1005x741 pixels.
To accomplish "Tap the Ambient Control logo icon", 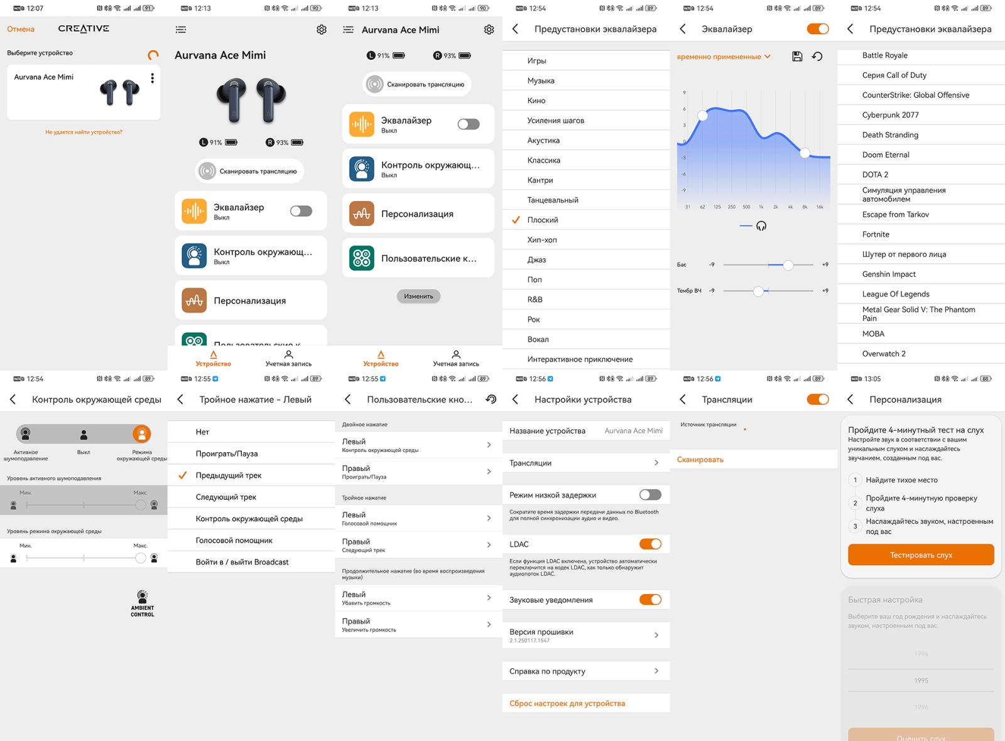I will (x=143, y=603).
